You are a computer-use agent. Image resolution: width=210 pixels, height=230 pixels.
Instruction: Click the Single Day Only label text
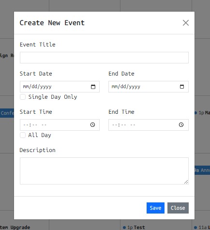click(x=53, y=97)
